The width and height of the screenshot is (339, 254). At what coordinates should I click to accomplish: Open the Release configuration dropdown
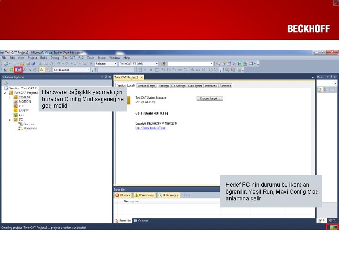point(115,63)
